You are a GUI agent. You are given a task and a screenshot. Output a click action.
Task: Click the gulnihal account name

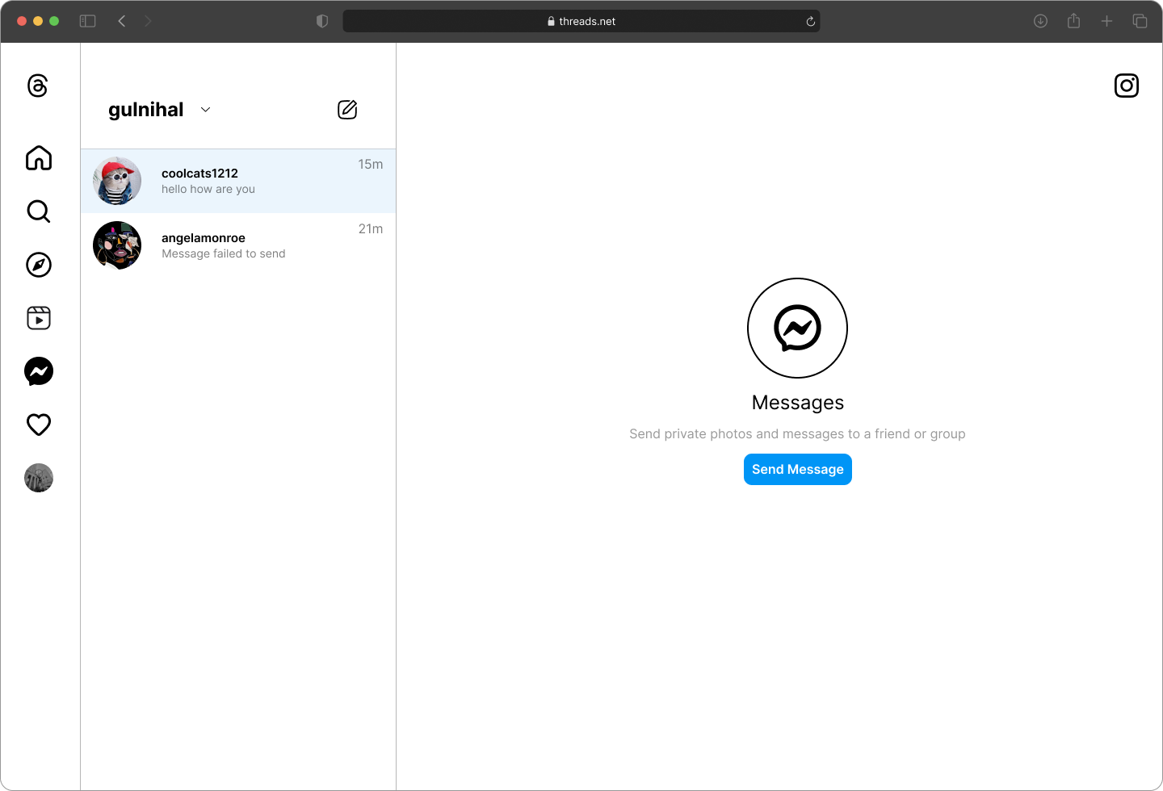click(x=146, y=110)
